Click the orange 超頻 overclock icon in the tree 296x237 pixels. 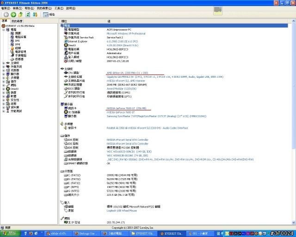coord(12,48)
